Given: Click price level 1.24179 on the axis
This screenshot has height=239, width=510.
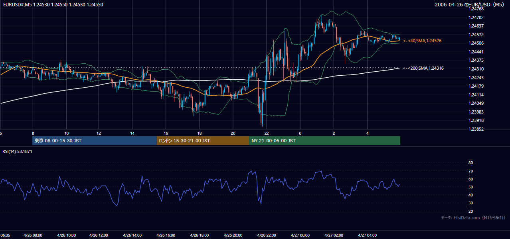Looking at the screenshot, I should pyautogui.click(x=475, y=86).
